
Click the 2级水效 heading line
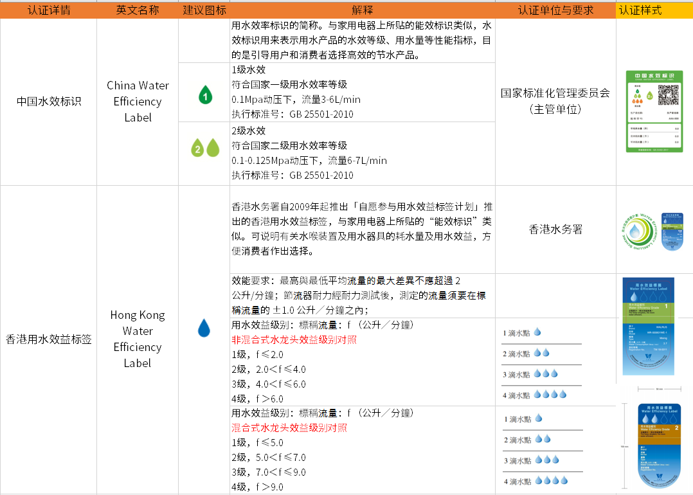pyautogui.click(x=248, y=131)
